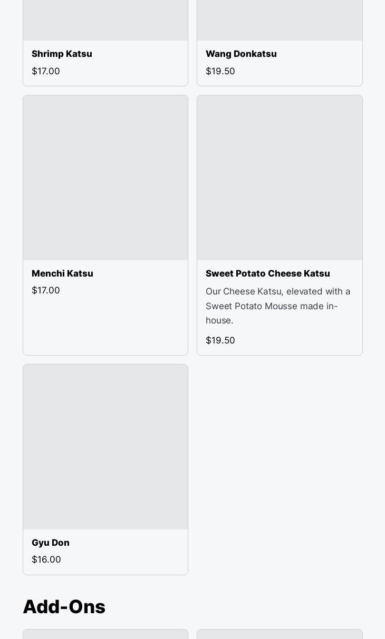Screen dimensions: 385x639
Task: Open the first Add-Ons card on left
Action: (105, 634)
